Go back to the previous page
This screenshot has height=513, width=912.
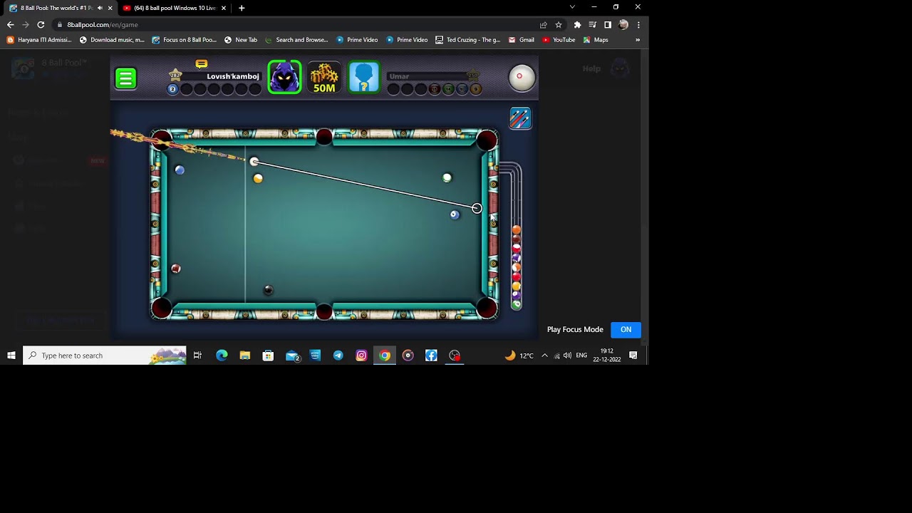click(10, 24)
